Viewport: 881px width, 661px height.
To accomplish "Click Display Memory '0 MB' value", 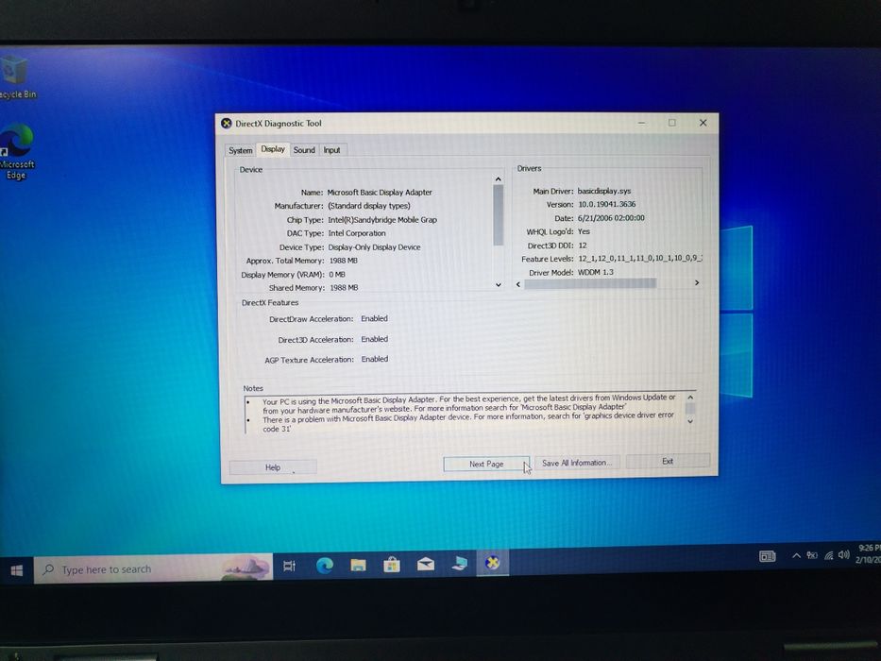I will click(x=337, y=275).
